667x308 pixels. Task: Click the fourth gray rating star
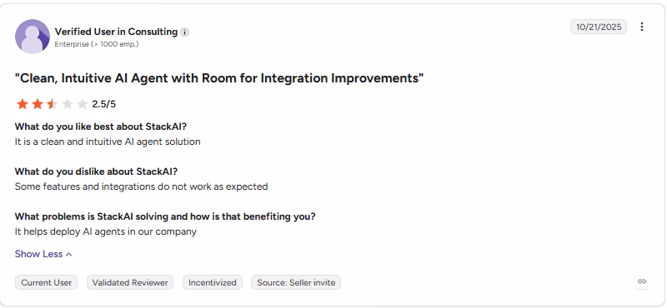[x=68, y=104]
